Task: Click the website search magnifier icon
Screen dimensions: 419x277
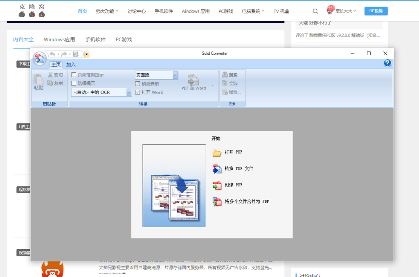Action: 315,11
